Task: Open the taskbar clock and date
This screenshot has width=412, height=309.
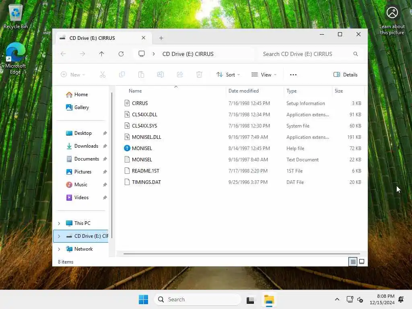Action: pos(382,299)
